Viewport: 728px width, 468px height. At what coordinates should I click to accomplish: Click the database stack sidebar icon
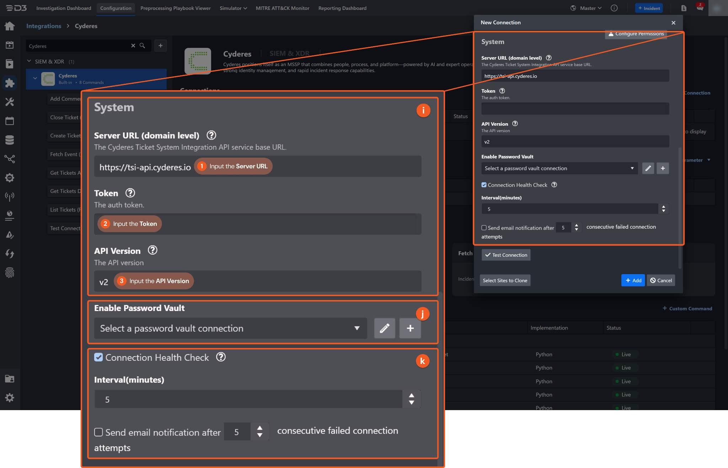[x=10, y=140]
